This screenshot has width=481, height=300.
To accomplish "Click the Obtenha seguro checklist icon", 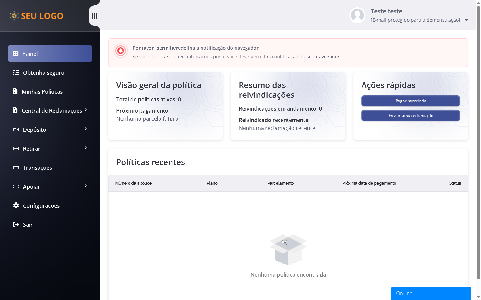I will coord(16,72).
